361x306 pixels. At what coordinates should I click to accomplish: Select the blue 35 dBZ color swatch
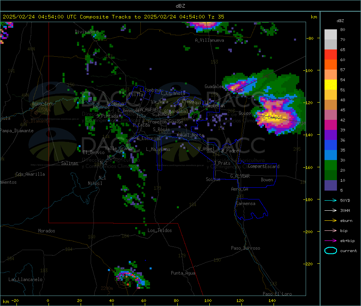(x=331, y=145)
